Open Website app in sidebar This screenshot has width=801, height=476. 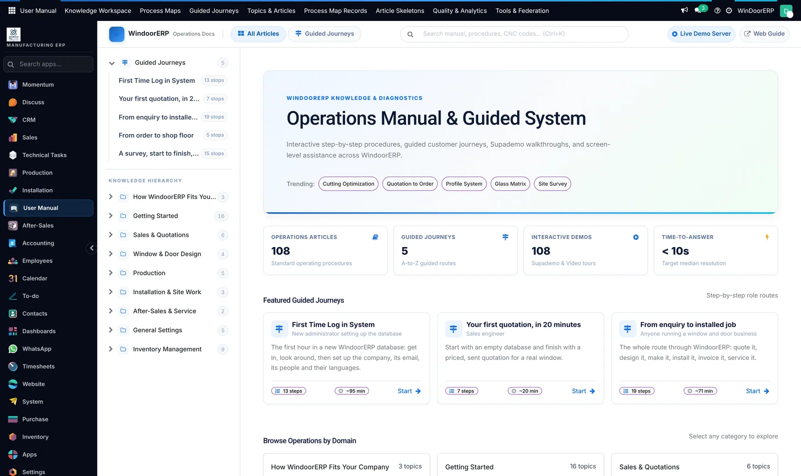48,384
